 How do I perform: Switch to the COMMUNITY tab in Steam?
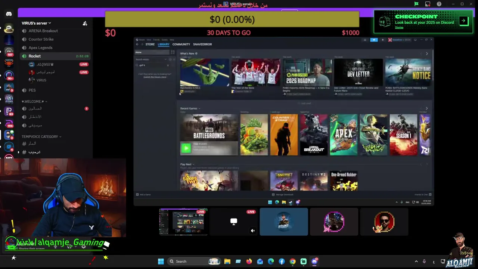181,44
